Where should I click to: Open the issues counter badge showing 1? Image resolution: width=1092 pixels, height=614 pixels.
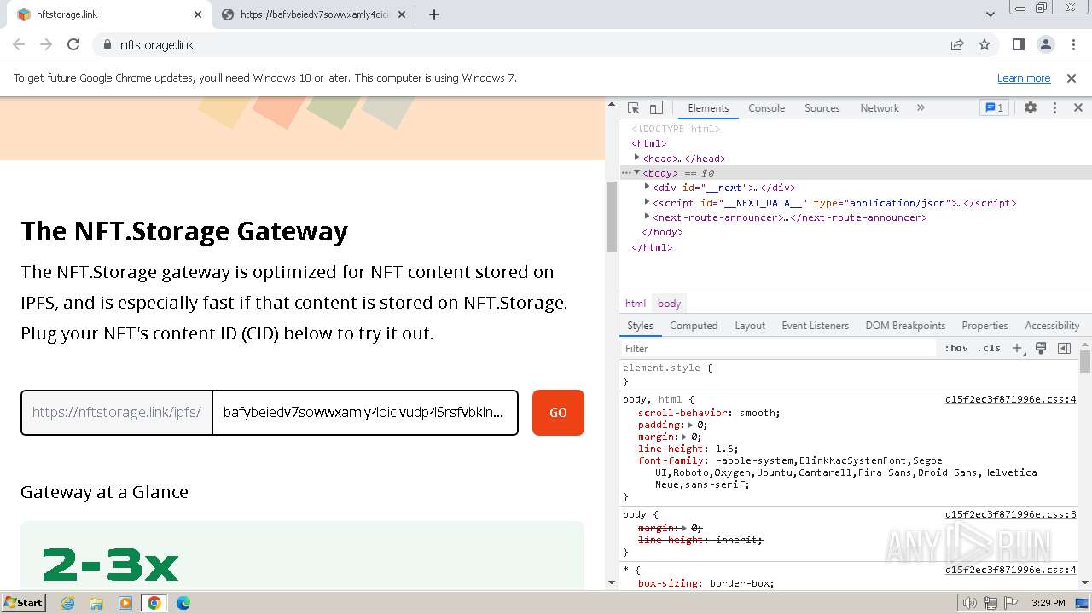(995, 108)
